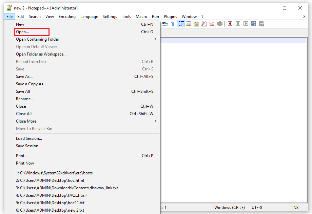The image size is (312, 214).
Task: Click the UTF-8 encoding status field
Action: pos(257,207)
